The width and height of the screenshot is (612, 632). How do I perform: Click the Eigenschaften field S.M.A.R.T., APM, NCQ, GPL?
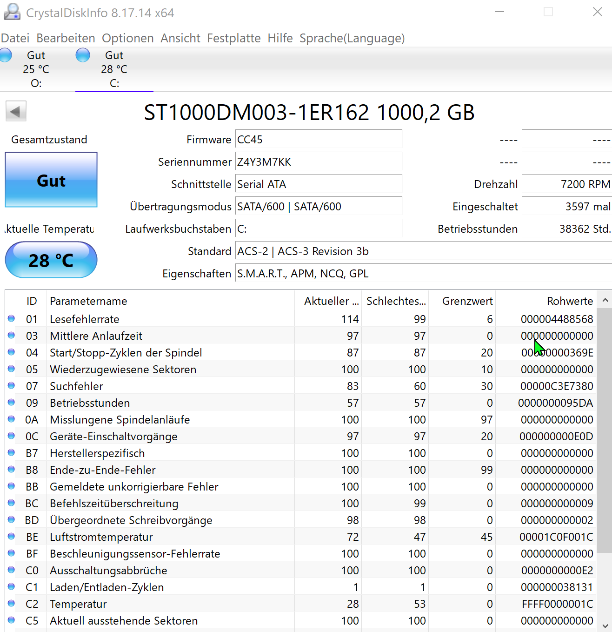coord(423,274)
